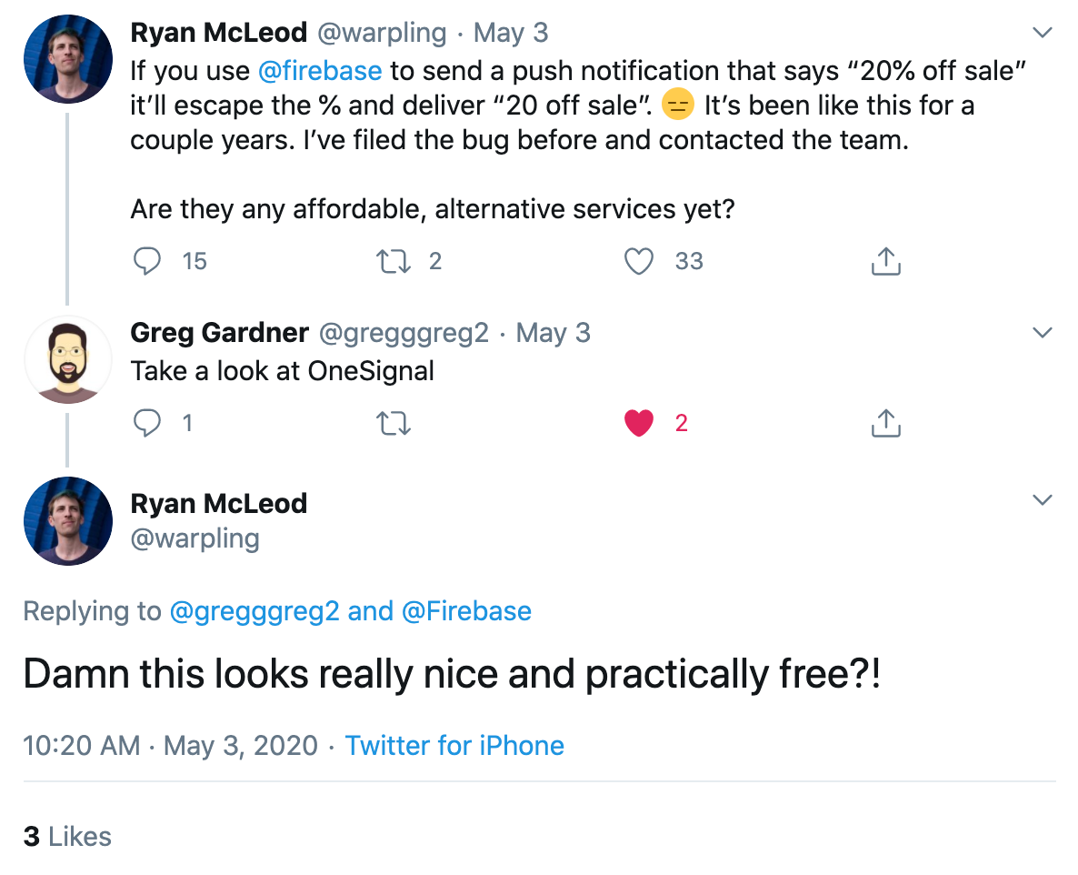This screenshot has width=1078, height=875.
Task: Share Greg Gardner's OneSignal tweet
Action: (x=885, y=423)
